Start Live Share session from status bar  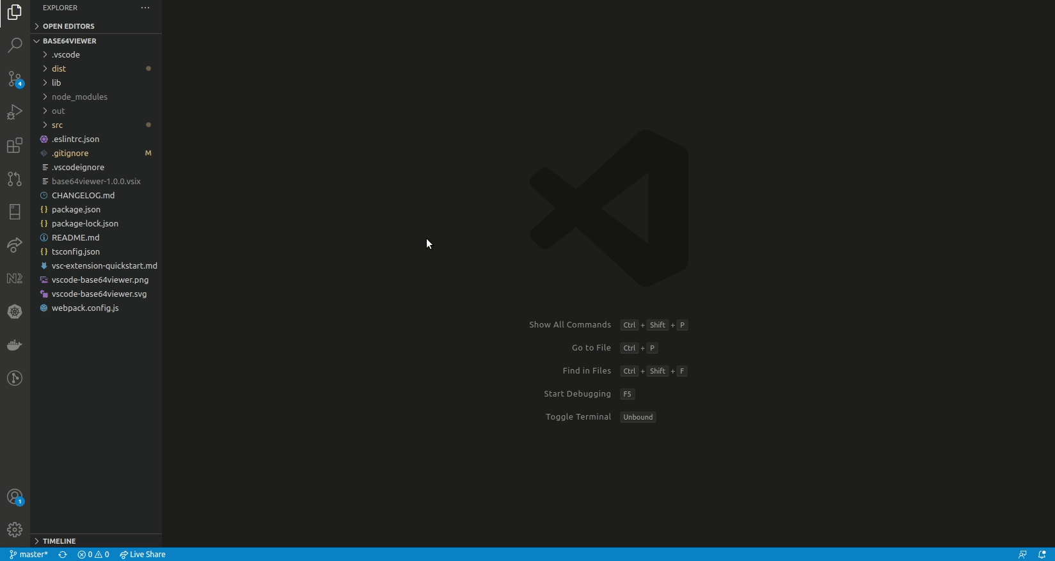(x=143, y=555)
